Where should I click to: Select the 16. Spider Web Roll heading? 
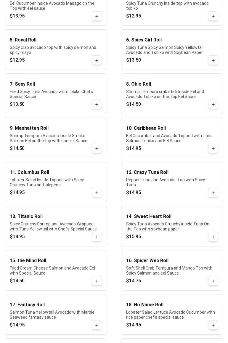147,261
